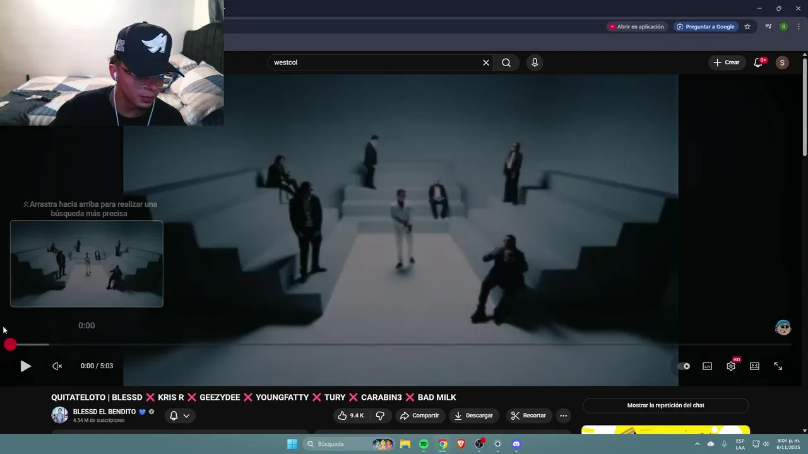The image size is (808, 454).
Task: Toggle subtitles on the player
Action: (x=708, y=366)
